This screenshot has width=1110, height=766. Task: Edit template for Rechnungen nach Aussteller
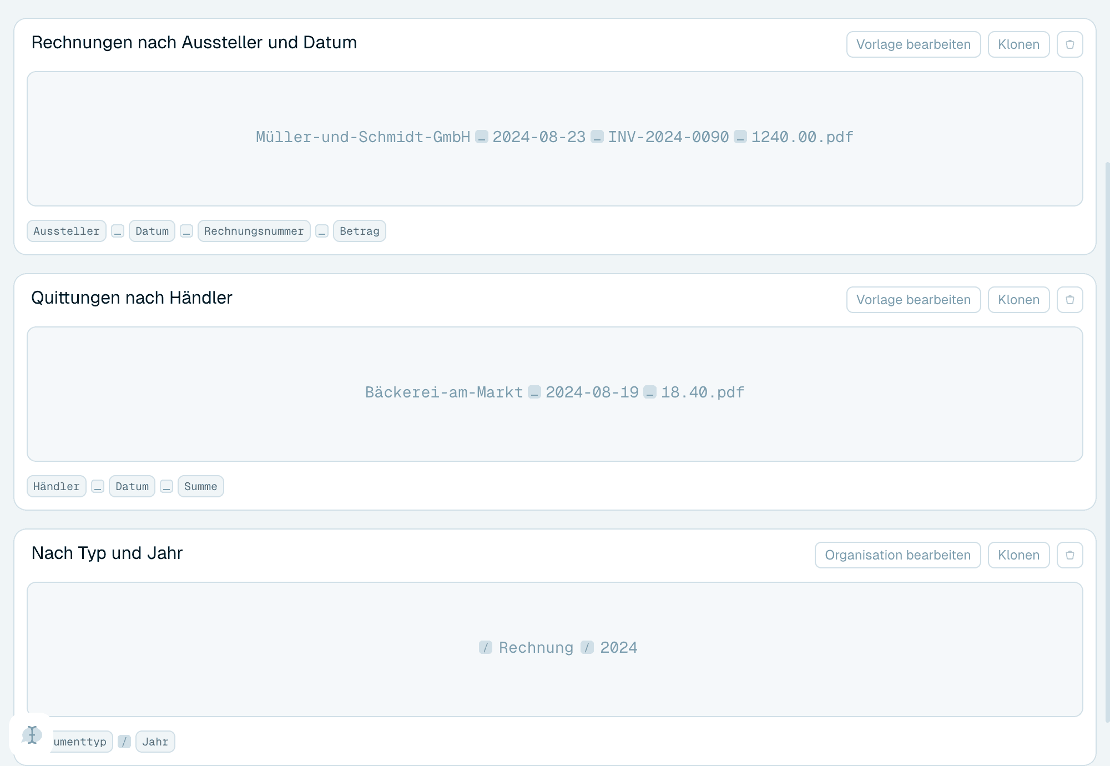914,44
